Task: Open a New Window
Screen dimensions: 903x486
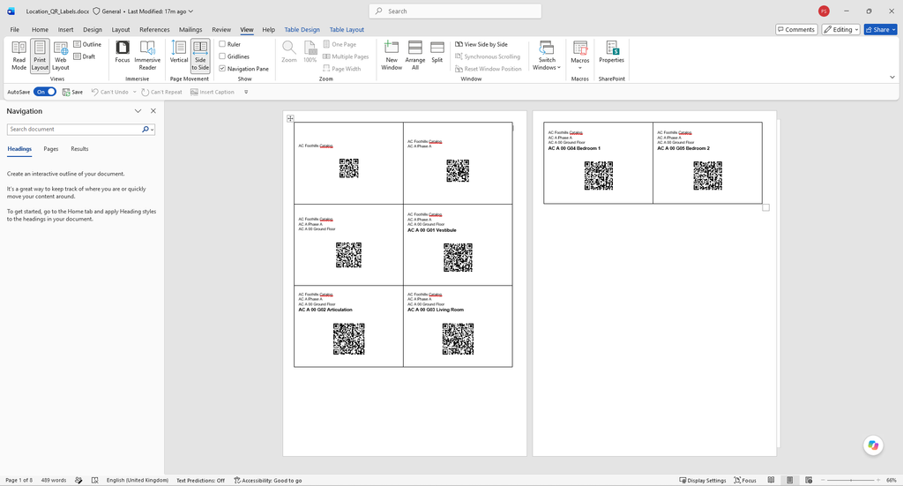Action: [x=392, y=56]
